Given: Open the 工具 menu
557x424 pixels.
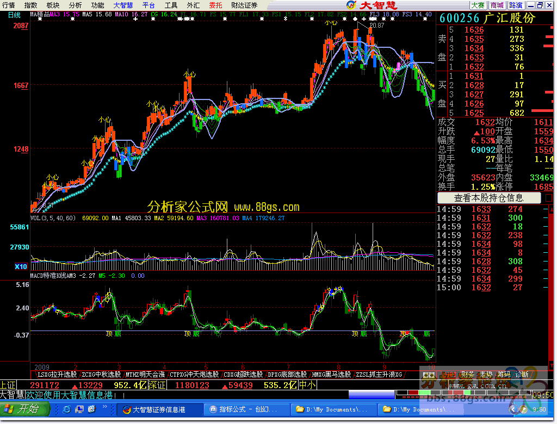Looking at the screenshot, I should pos(171,5).
